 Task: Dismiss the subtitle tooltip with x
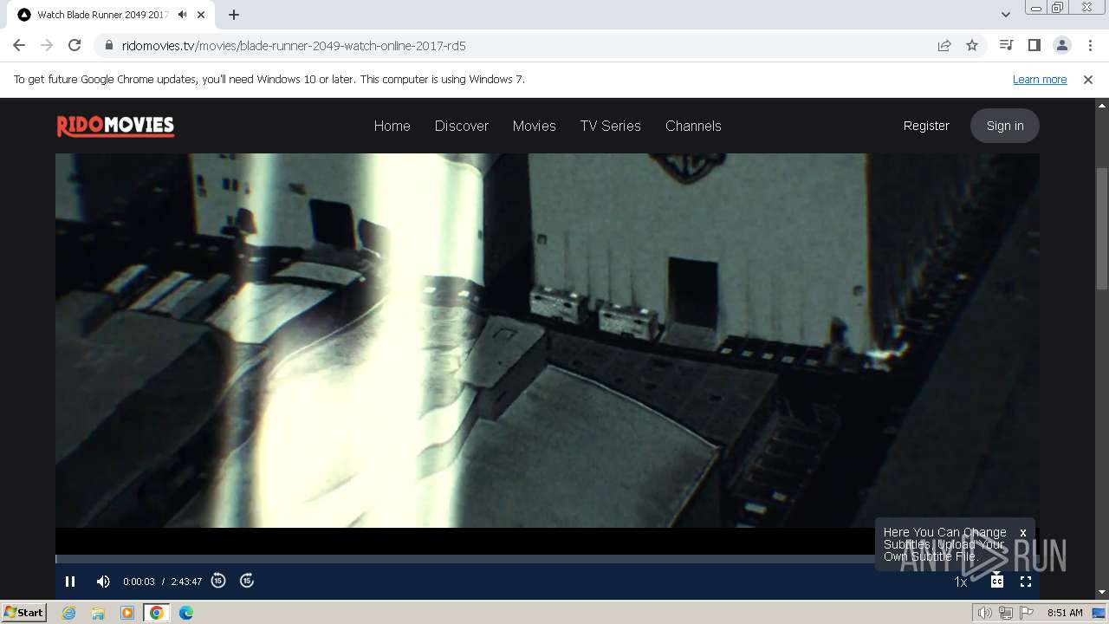coord(1023,533)
